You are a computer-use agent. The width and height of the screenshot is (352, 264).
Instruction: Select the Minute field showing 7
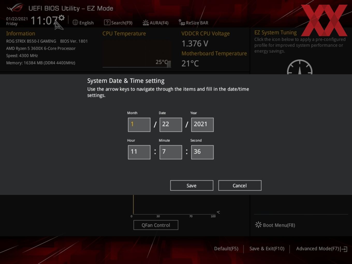click(x=171, y=152)
